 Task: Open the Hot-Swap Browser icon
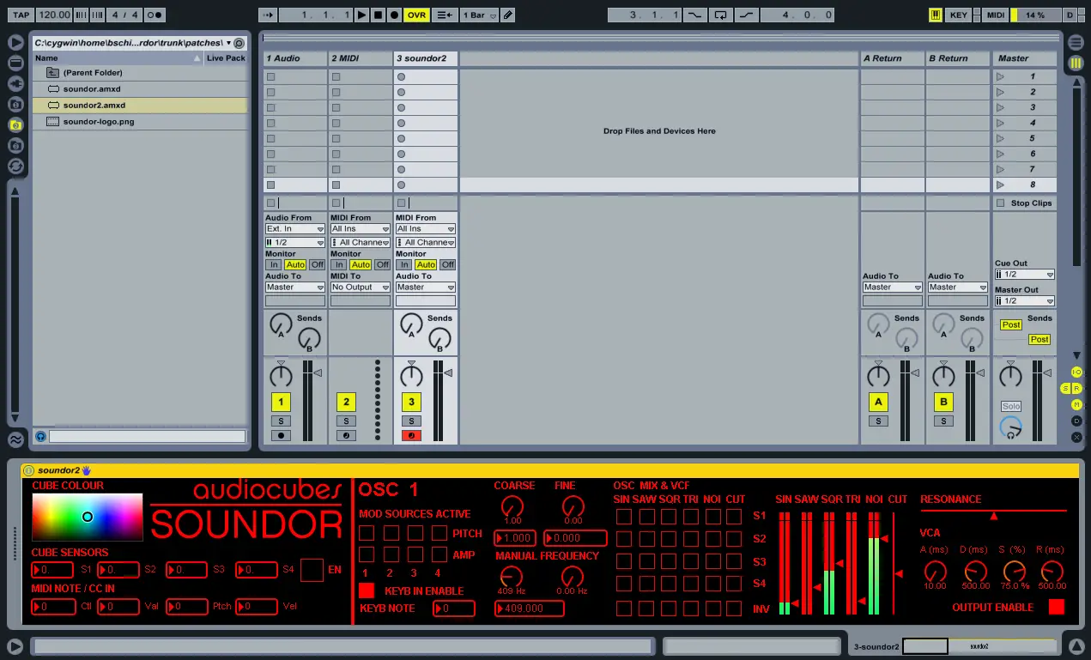pos(15,166)
